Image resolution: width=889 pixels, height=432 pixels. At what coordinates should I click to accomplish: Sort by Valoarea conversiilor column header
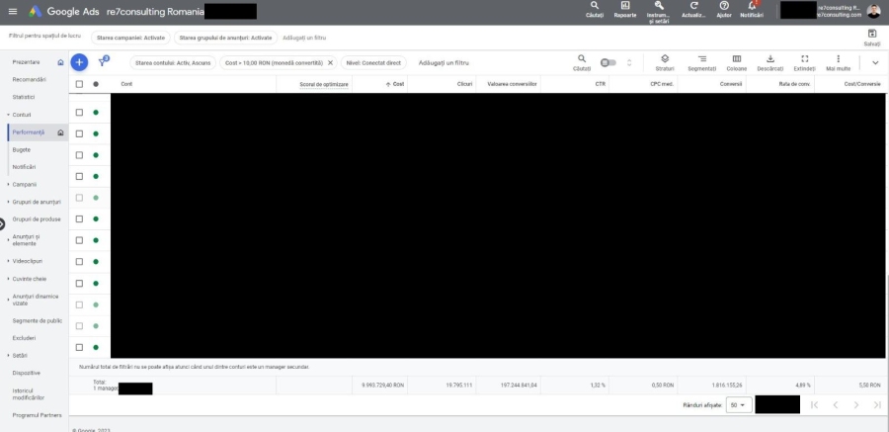tap(512, 84)
